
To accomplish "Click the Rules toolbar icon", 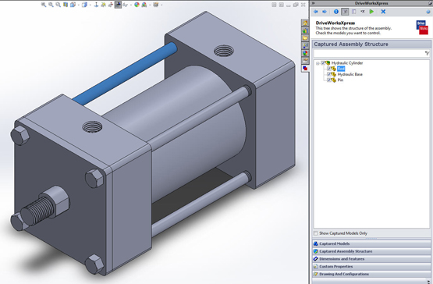I will pyautogui.click(x=363, y=12).
